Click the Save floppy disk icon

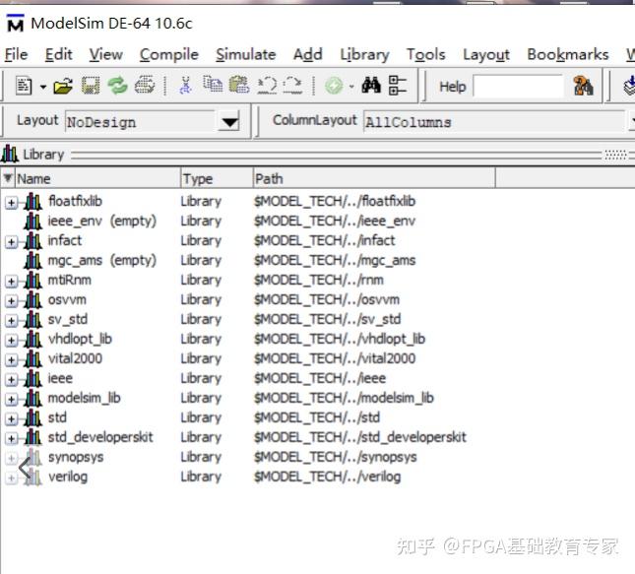91,86
